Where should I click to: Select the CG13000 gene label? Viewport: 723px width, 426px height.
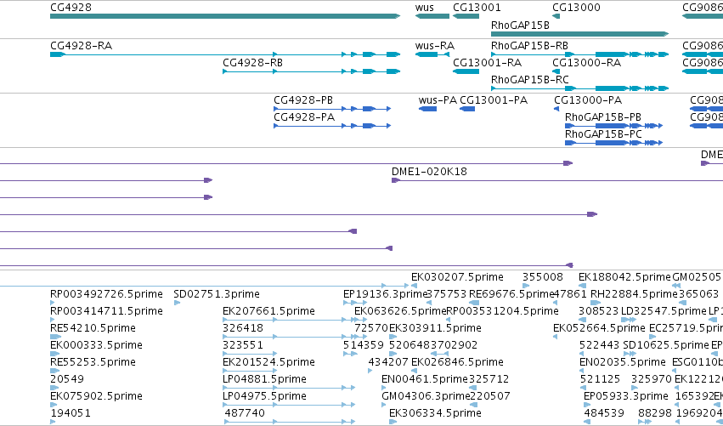point(576,8)
